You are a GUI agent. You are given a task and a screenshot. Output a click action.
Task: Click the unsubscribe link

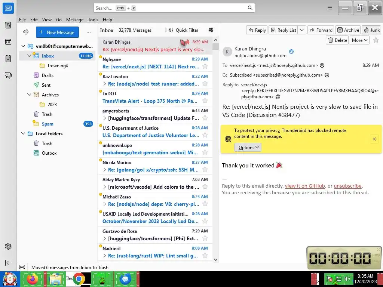click(x=347, y=186)
